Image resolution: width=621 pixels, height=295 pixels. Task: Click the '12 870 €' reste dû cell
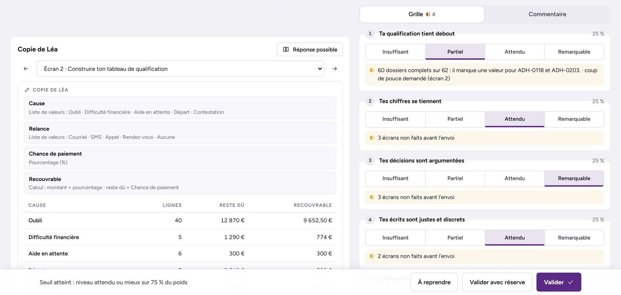232,221
